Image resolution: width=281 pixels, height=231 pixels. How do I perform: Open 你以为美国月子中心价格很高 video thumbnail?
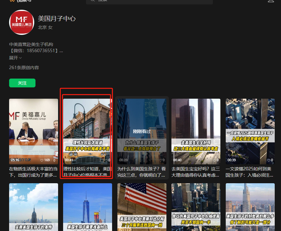196,207
